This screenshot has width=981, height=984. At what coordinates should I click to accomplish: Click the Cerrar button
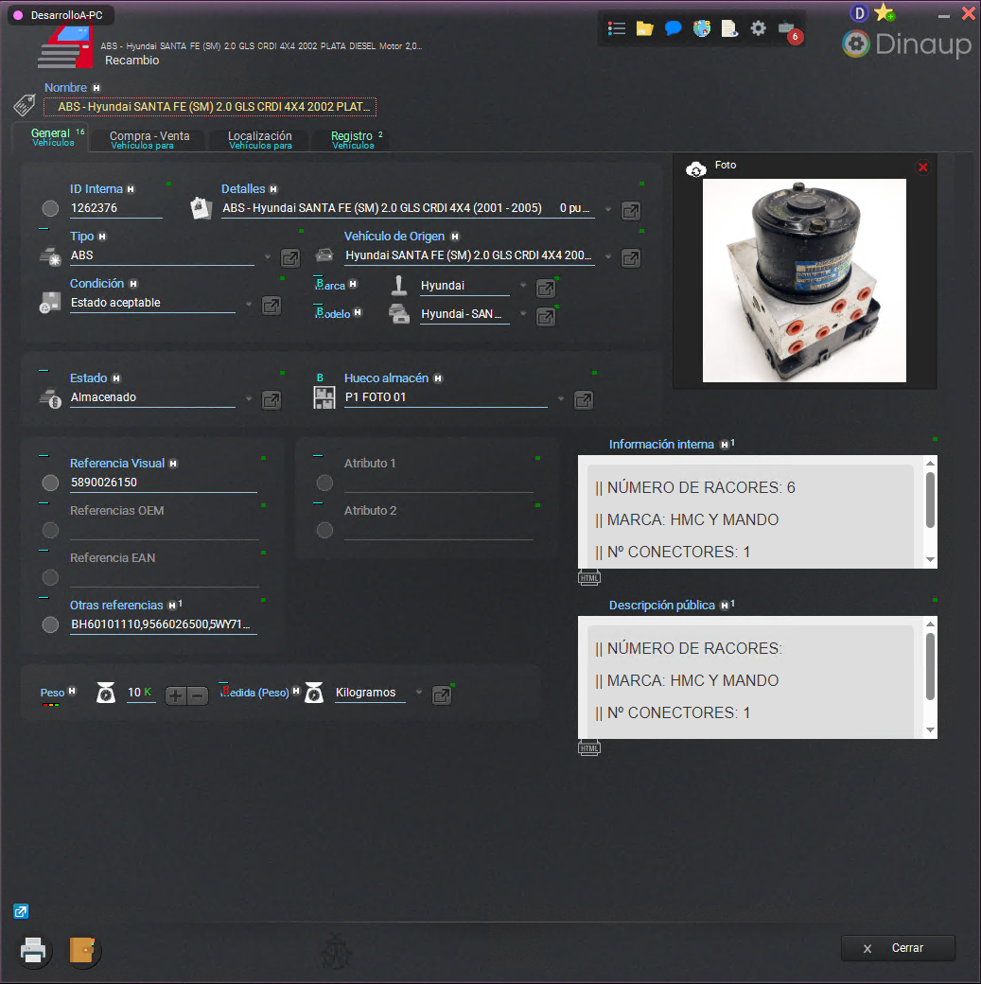tap(897, 947)
